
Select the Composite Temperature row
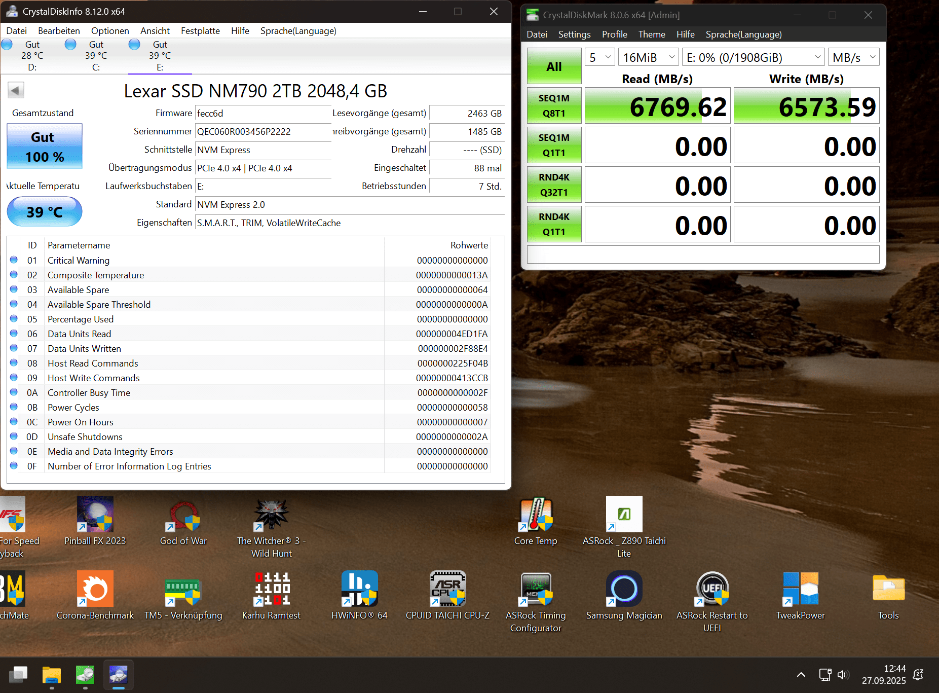249,275
